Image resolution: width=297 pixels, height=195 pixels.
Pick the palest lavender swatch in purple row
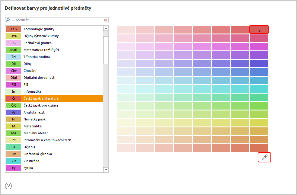126,55
